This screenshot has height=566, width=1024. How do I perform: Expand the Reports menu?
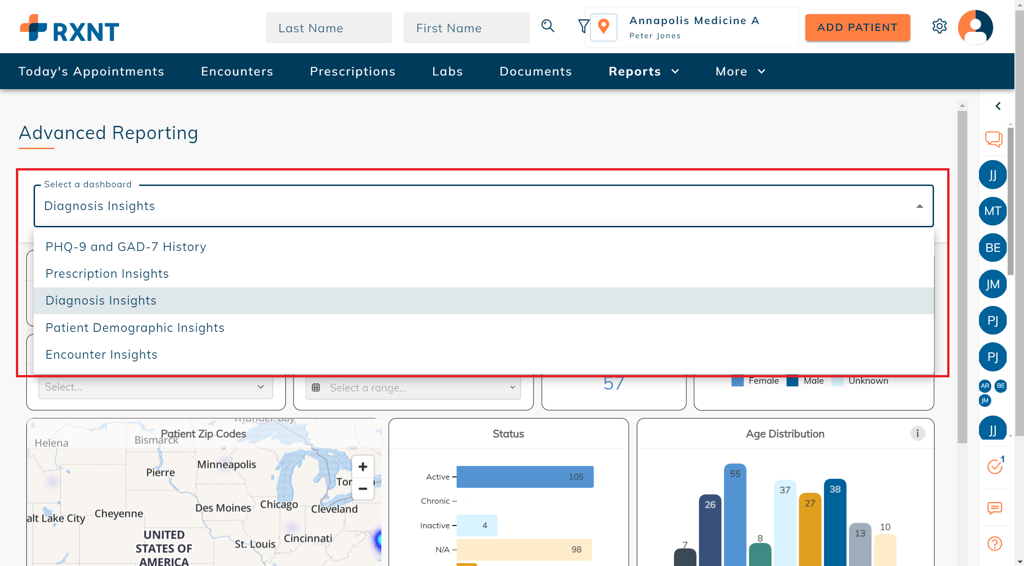click(644, 71)
